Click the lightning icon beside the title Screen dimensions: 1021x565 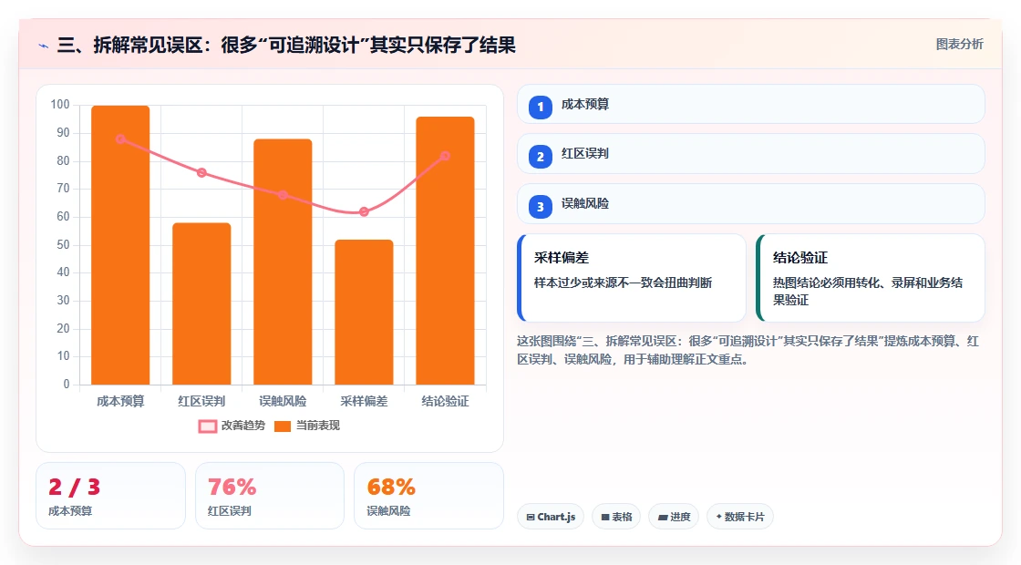point(44,46)
